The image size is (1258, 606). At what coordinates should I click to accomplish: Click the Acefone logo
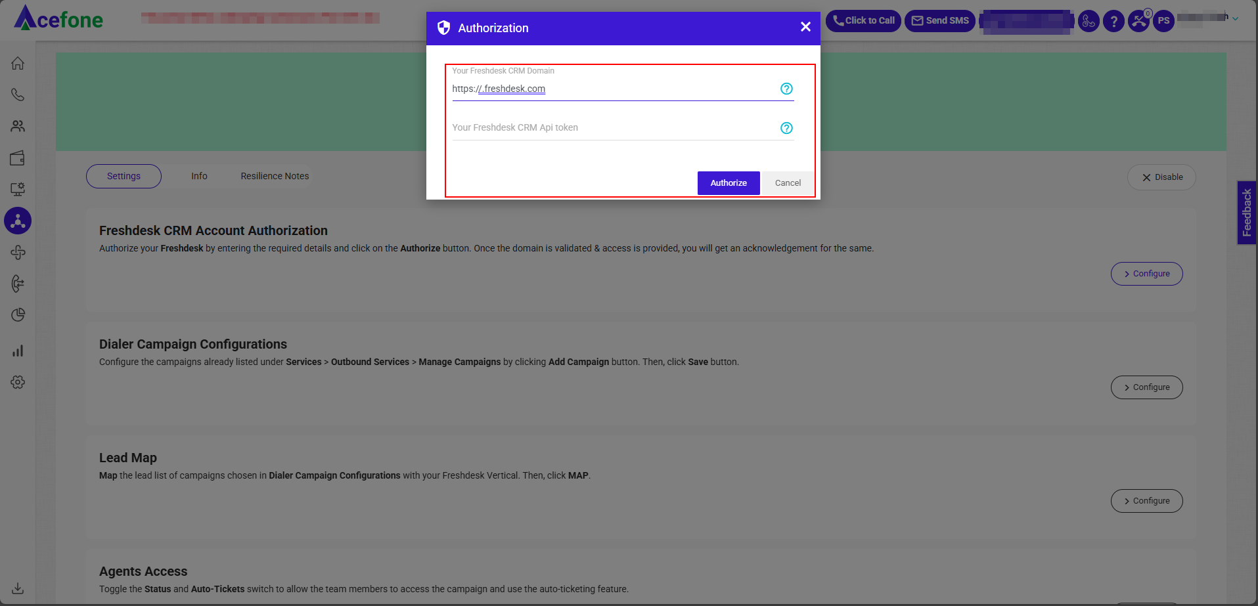[58, 18]
